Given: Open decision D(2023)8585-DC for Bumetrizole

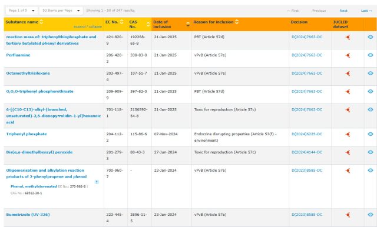Looking at the screenshot, I should click(x=307, y=214).
